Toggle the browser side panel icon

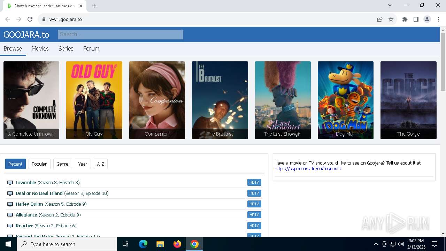416,19
